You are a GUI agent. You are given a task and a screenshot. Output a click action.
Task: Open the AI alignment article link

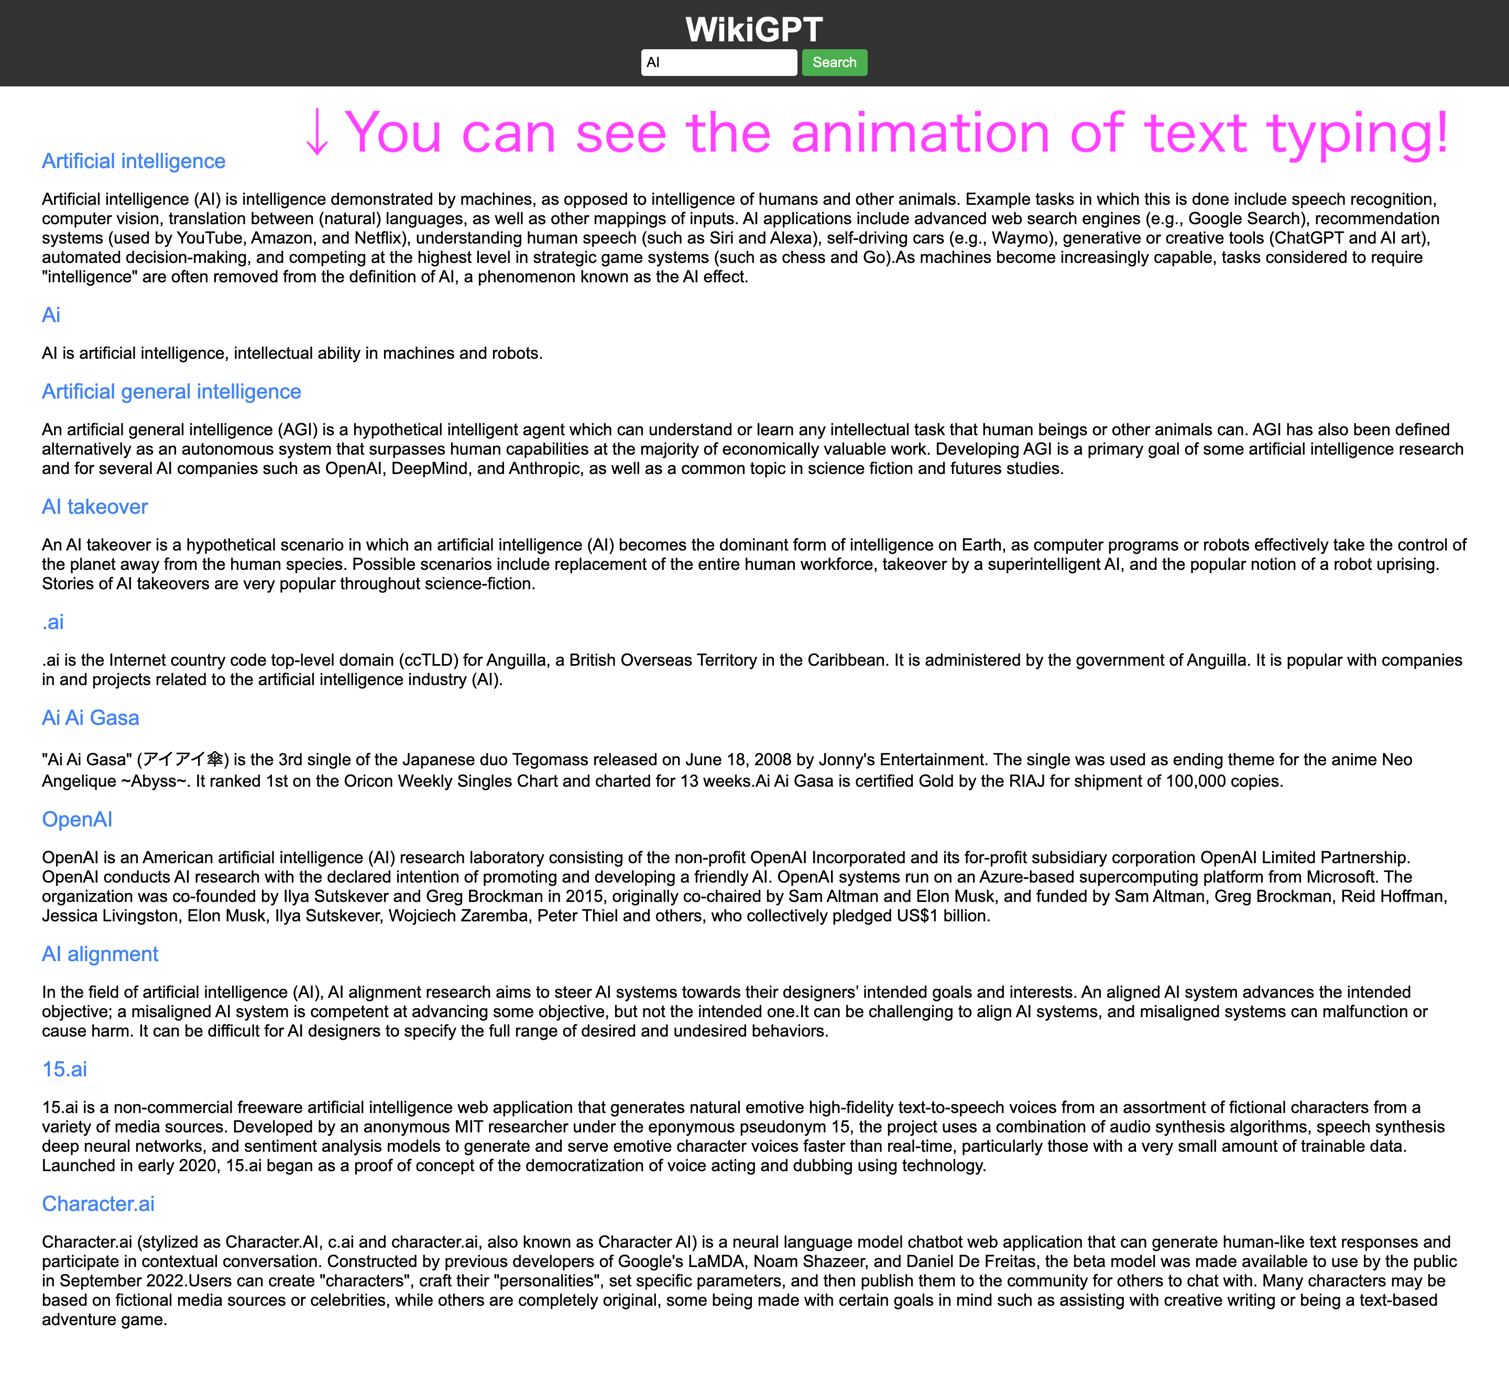point(100,954)
